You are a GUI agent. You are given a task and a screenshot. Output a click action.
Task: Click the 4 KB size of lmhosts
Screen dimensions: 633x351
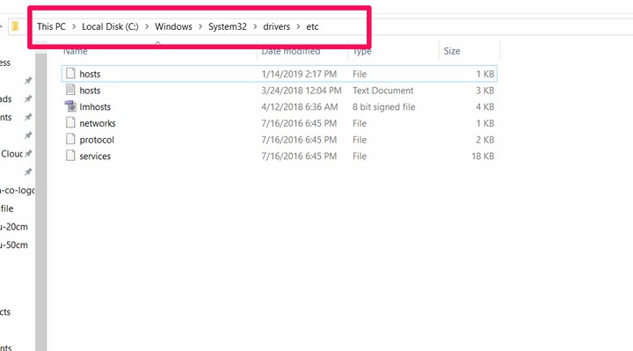[484, 106]
